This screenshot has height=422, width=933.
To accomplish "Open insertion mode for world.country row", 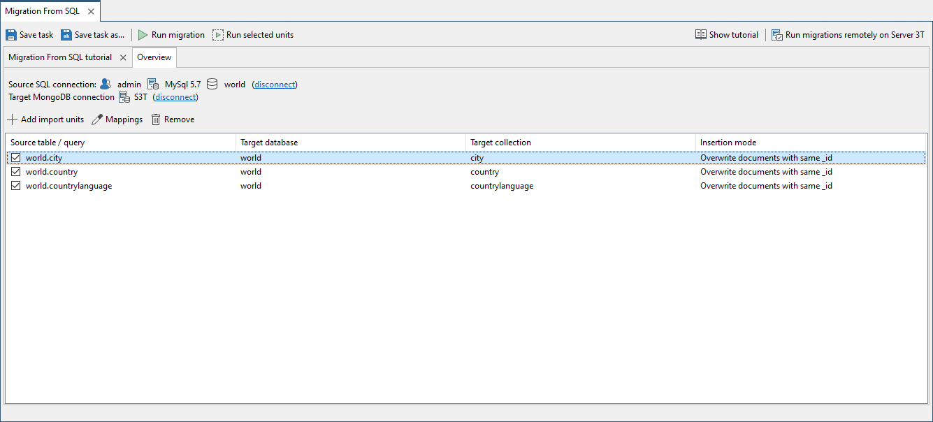I will click(x=766, y=172).
